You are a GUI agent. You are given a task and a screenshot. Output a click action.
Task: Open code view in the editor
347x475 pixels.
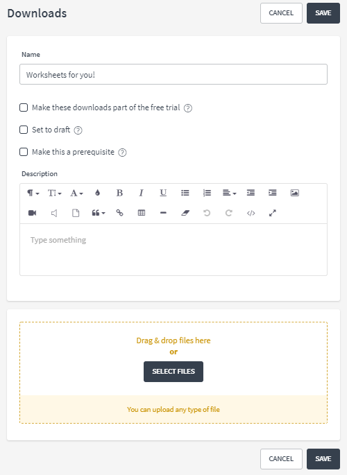coord(251,214)
